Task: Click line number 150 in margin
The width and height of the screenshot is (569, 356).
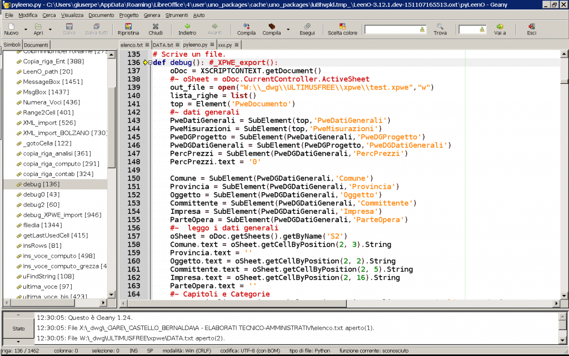Action: [x=133, y=178]
